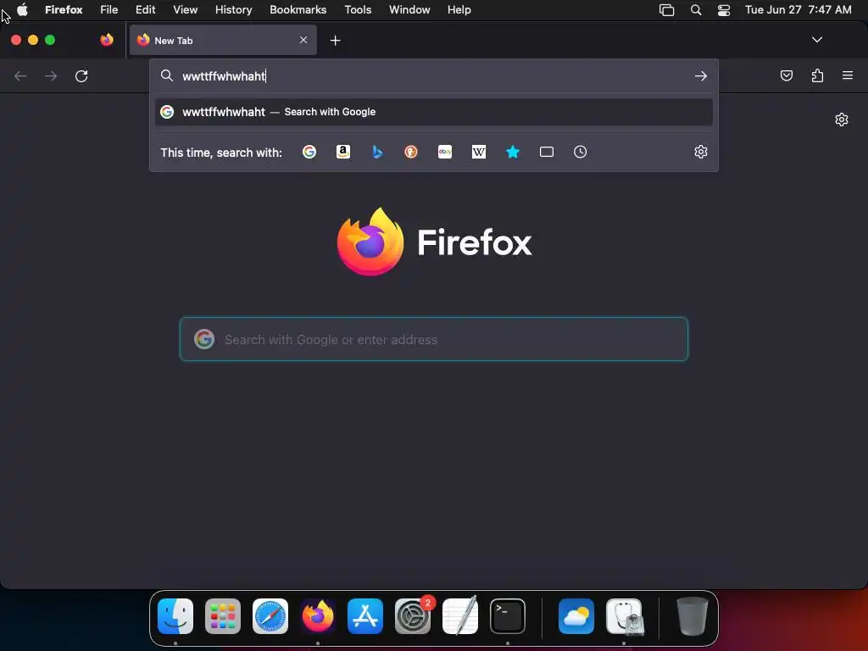Image resolution: width=868 pixels, height=651 pixels.
Task: Choose 'wwttffwhwhaht — Search with Google' suggestion
Action: pos(434,112)
